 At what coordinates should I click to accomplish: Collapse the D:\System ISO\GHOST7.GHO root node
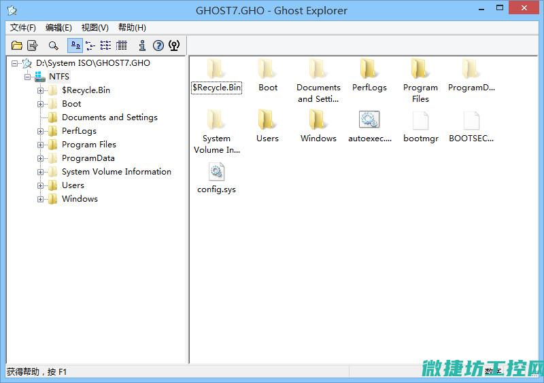click(x=14, y=63)
